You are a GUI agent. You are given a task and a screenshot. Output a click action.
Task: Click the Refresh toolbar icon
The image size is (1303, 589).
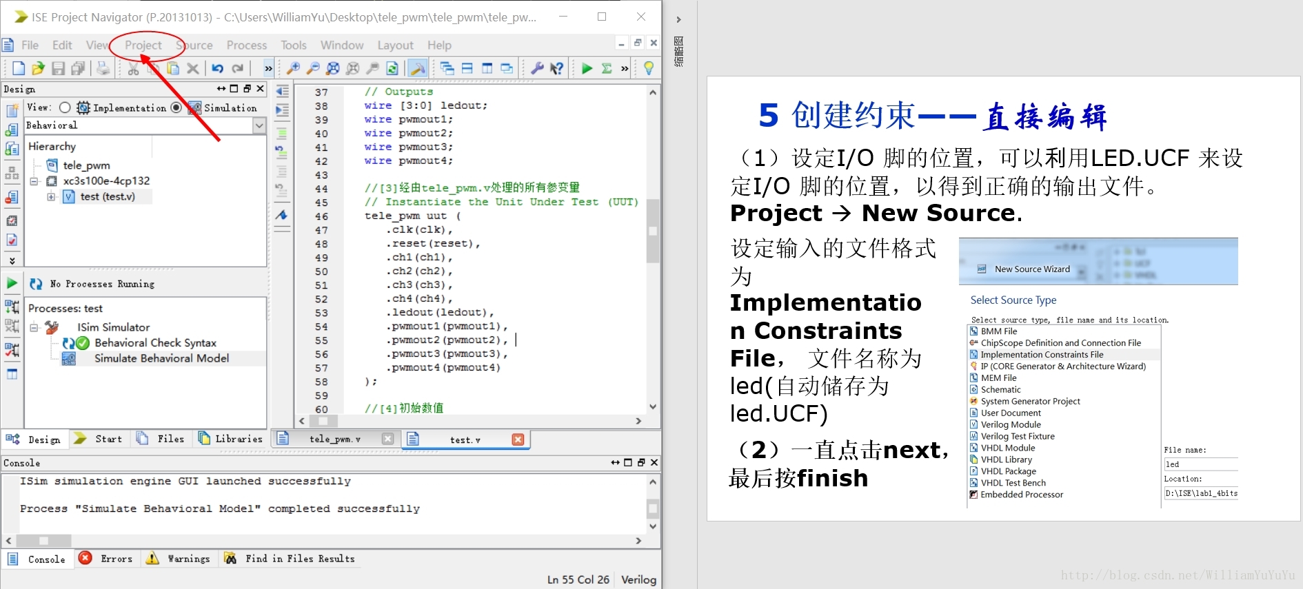coord(392,68)
